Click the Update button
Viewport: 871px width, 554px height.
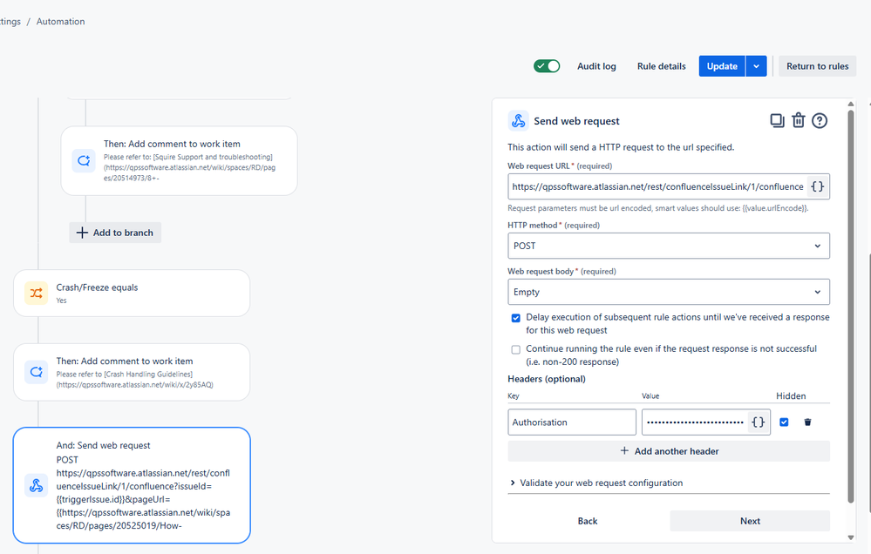click(722, 66)
